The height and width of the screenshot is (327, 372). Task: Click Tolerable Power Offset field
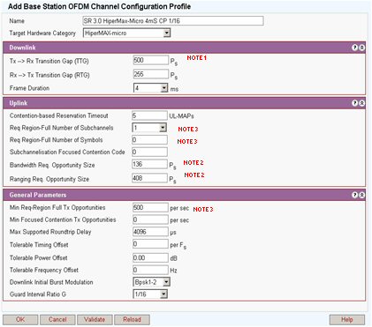[150, 257]
